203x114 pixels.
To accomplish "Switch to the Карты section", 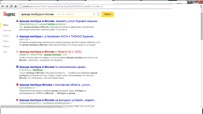I will pyautogui.click(x=6, y=41).
